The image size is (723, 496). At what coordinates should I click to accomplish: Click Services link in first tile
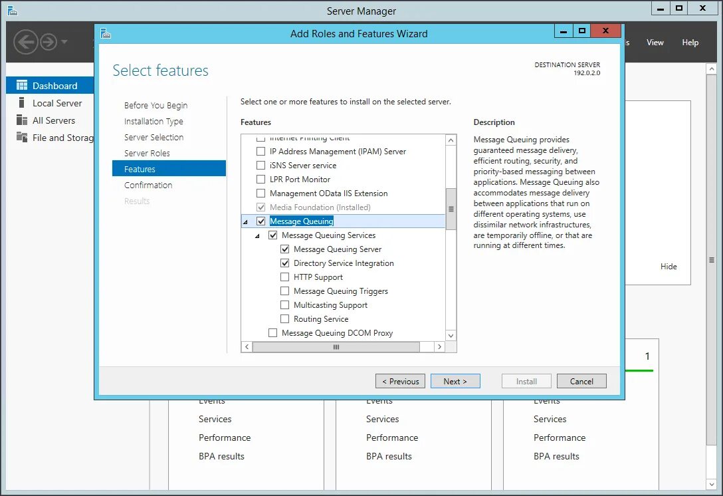point(215,419)
